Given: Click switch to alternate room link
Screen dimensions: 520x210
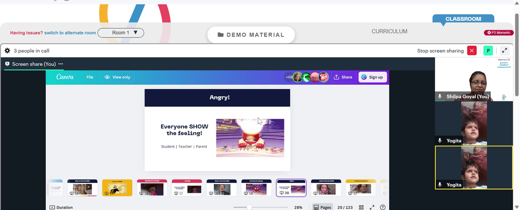Looking at the screenshot, I should tap(70, 33).
